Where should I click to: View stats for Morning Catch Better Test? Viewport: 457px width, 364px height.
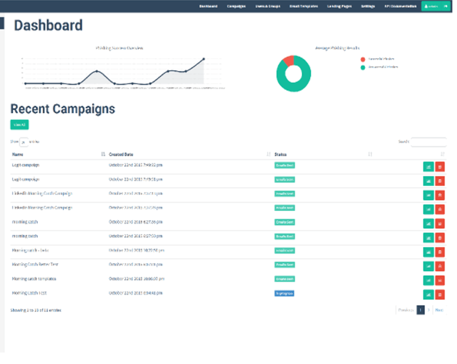point(428,266)
